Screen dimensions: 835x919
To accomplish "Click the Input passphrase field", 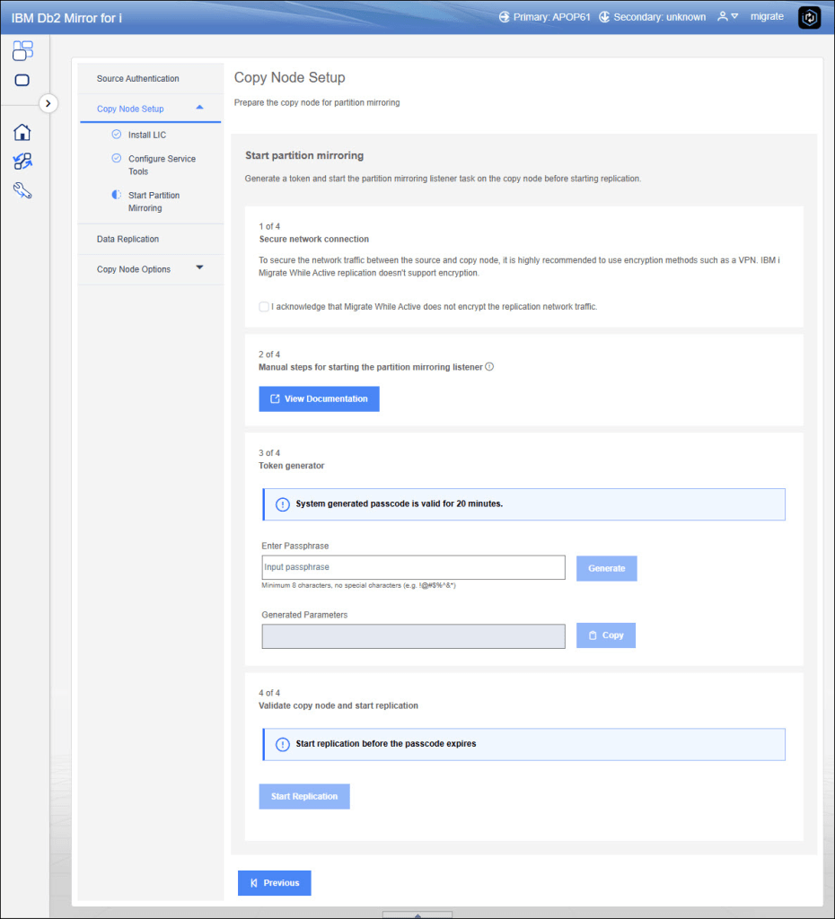I will tap(413, 567).
